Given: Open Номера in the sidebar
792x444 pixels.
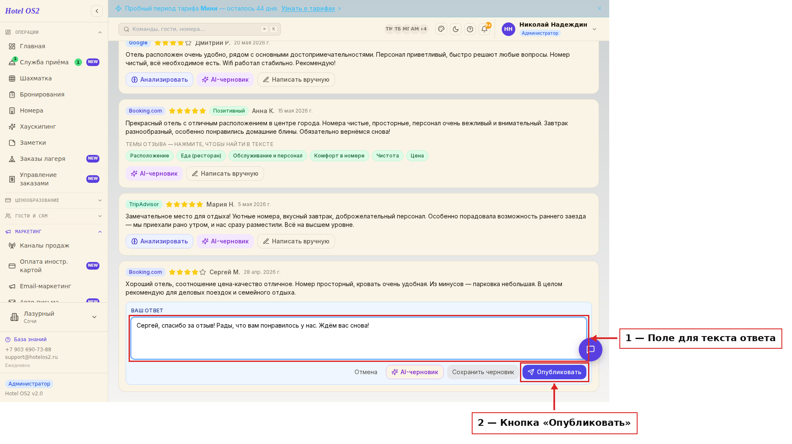Looking at the screenshot, I should point(54,110).
